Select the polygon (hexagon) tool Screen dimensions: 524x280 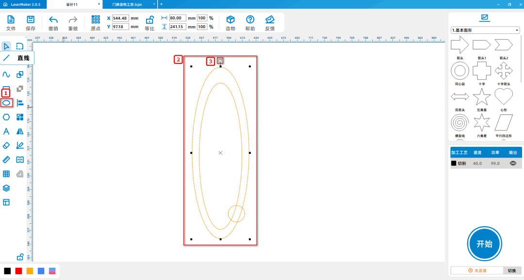pos(6,117)
